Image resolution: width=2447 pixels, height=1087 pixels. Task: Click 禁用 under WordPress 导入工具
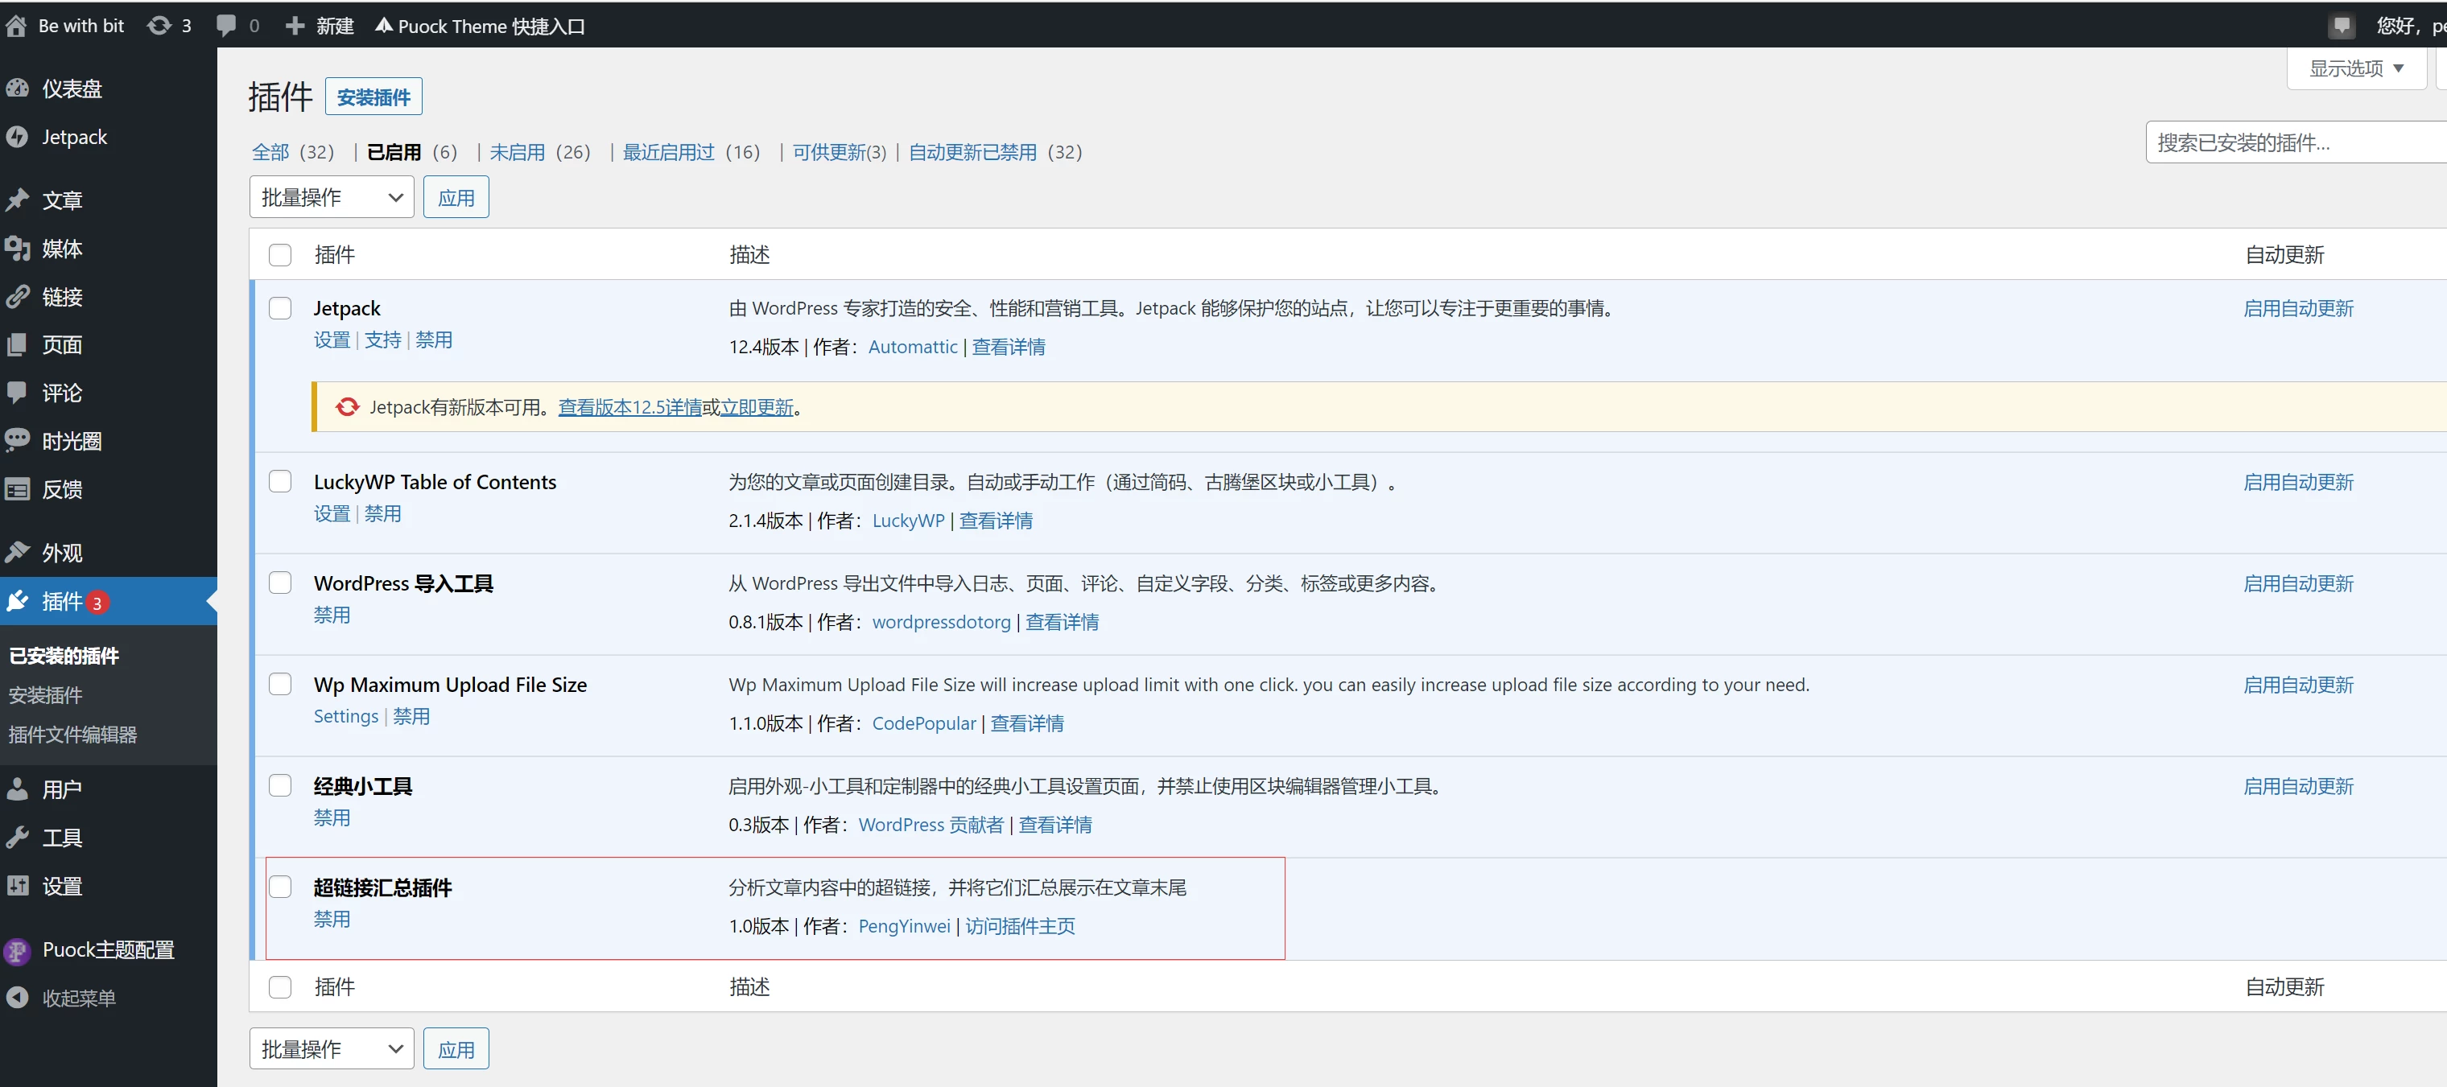[332, 616]
